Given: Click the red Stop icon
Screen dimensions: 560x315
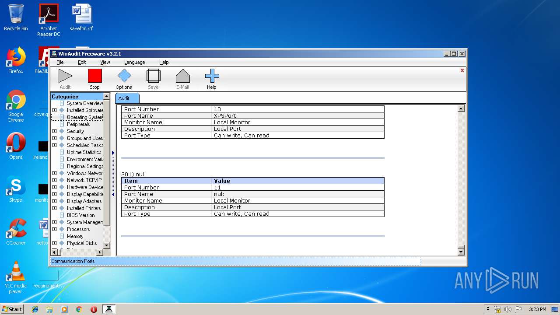Looking at the screenshot, I should tap(94, 76).
